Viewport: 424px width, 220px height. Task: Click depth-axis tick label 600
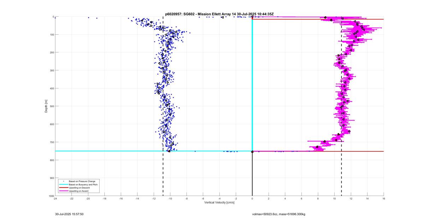pos(52,124)
